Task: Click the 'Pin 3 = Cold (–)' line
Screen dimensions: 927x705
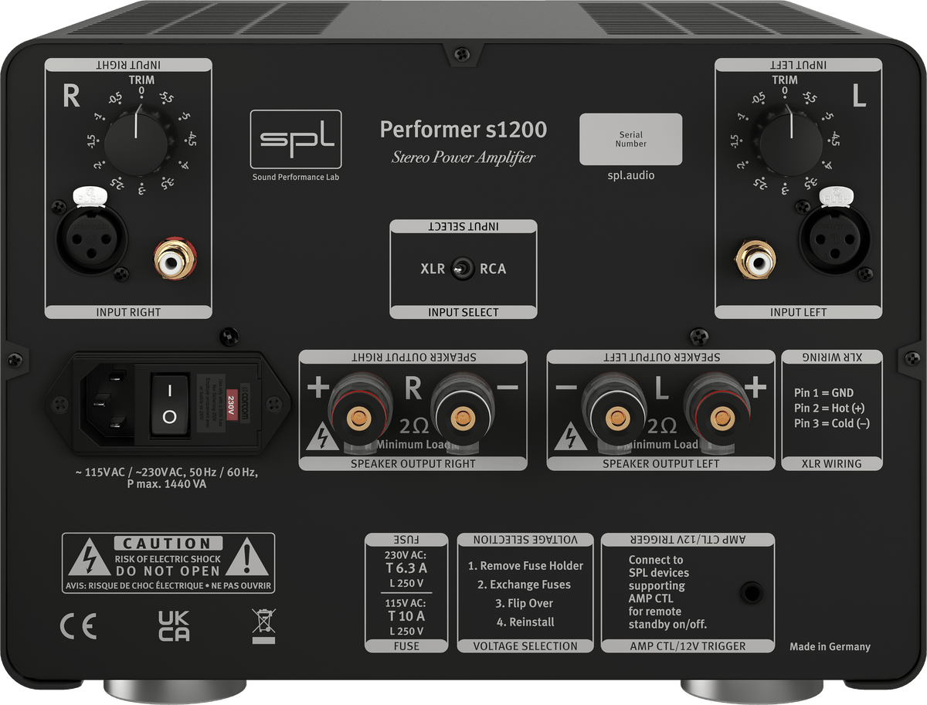Action: (832, 424)
